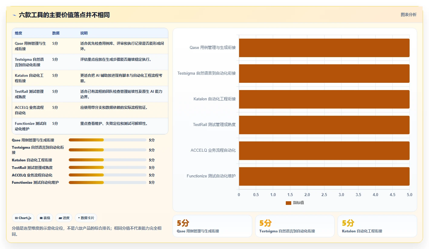Click description 评估重点应放在生成步骤 in Testsigma row
429x249 pixels.
(116, 60)
